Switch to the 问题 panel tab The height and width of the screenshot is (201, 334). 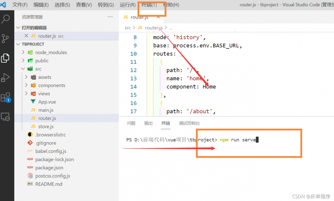point(131,123)
